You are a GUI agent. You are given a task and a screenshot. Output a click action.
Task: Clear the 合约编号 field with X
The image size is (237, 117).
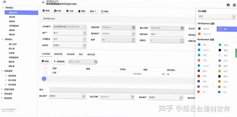[85, 27]
